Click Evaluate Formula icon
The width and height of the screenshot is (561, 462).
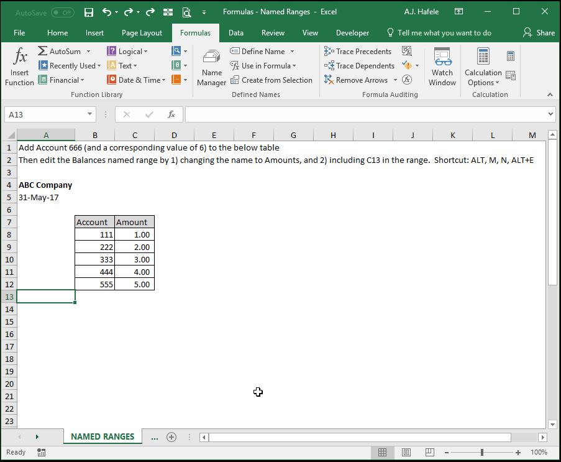pyautogui.click(x=407, y=80)
